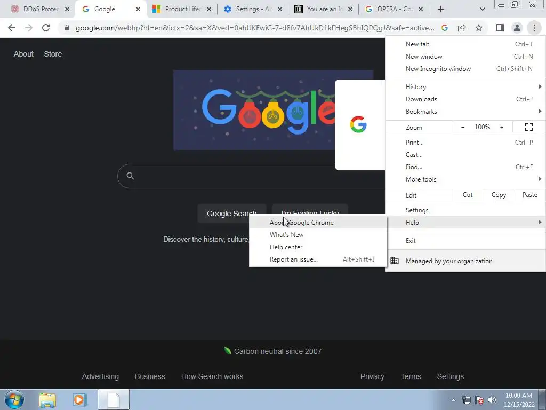Open the Business footer link
The image size is (546, 410).
(x=150, y=376)
